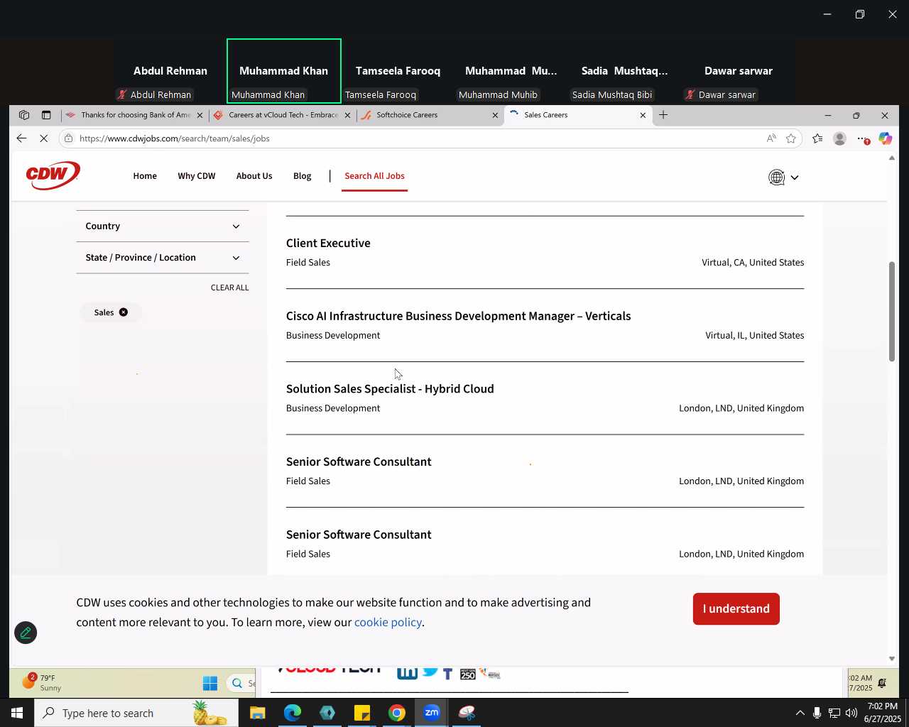This screenshot has width=909, height=727.
Task: Open Windows Start menu
Action: [x=16, y=713]
